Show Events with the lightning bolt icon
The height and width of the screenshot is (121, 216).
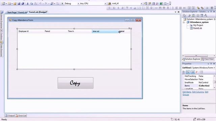coord(196,72)
